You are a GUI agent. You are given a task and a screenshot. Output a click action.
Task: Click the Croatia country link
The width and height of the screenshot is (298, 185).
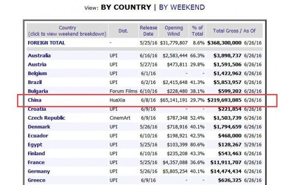pyautogui.click(x=37, y=109)
